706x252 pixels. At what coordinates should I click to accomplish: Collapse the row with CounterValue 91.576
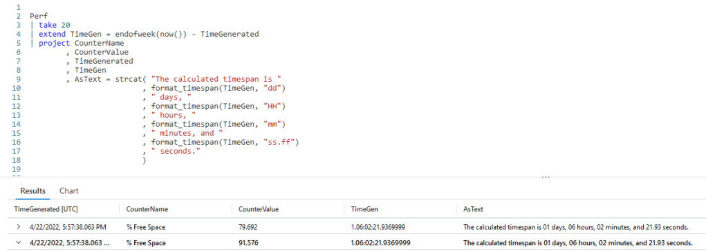(19, 242)
